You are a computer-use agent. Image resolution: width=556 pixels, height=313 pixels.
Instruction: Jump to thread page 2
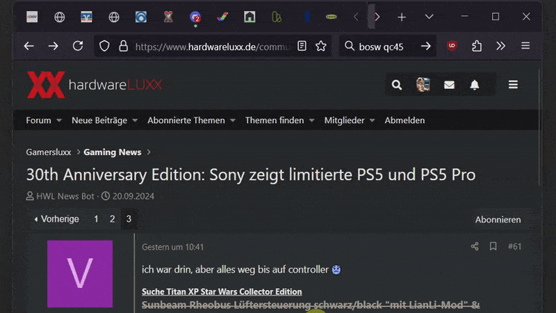pyautogui.click(x=112, y=219)
